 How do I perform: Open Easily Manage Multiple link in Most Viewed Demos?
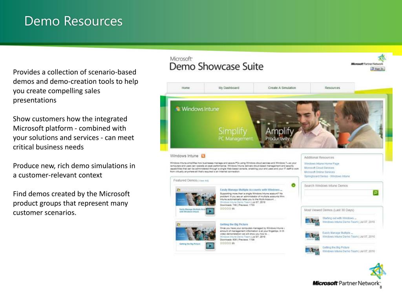point(338,233)
